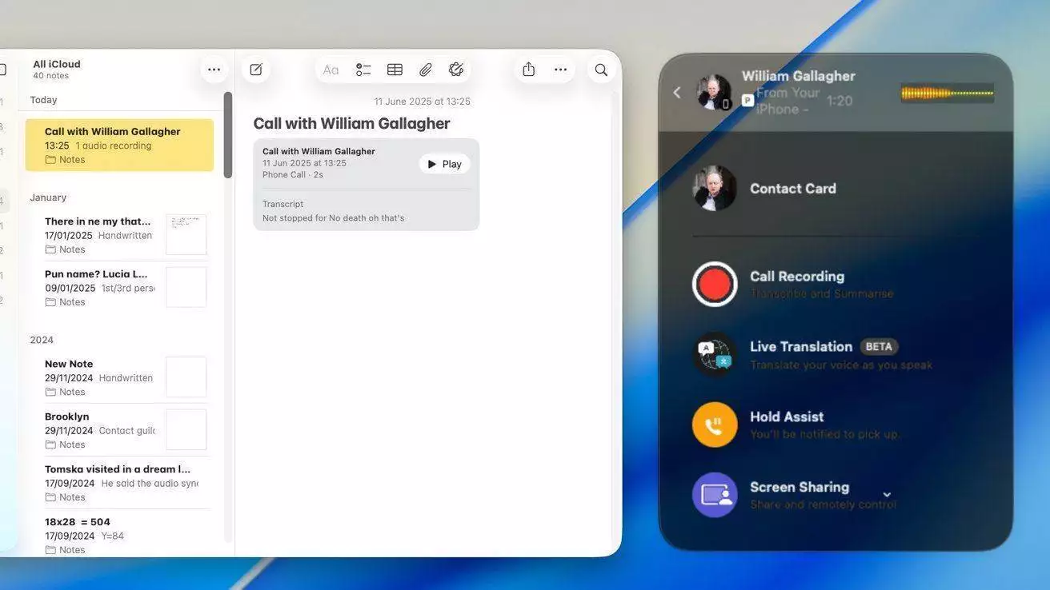
Task: Click the folder icon in the Tomska note row
Action: [50, 497]
